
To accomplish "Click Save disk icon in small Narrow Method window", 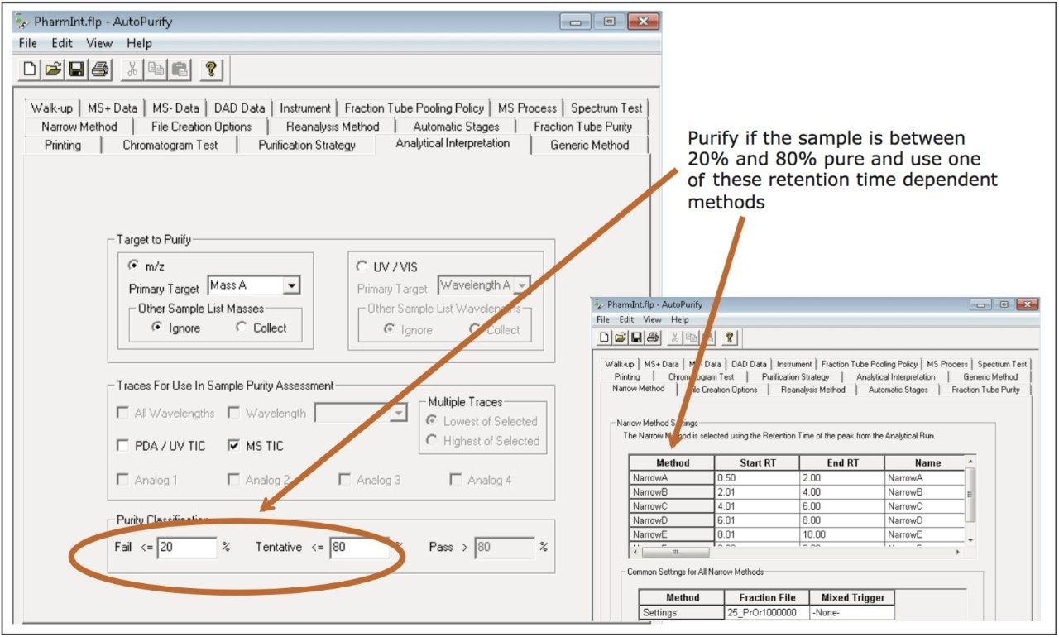I will pos(636,338).
